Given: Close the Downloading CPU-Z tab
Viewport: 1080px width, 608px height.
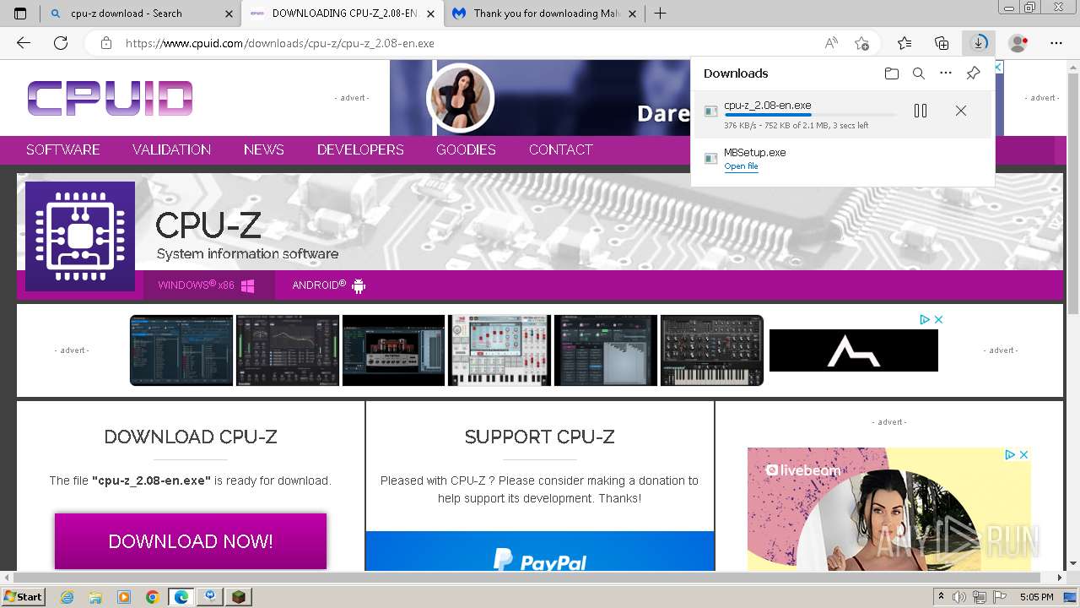Looking at the screenshot, I should 431,14.
